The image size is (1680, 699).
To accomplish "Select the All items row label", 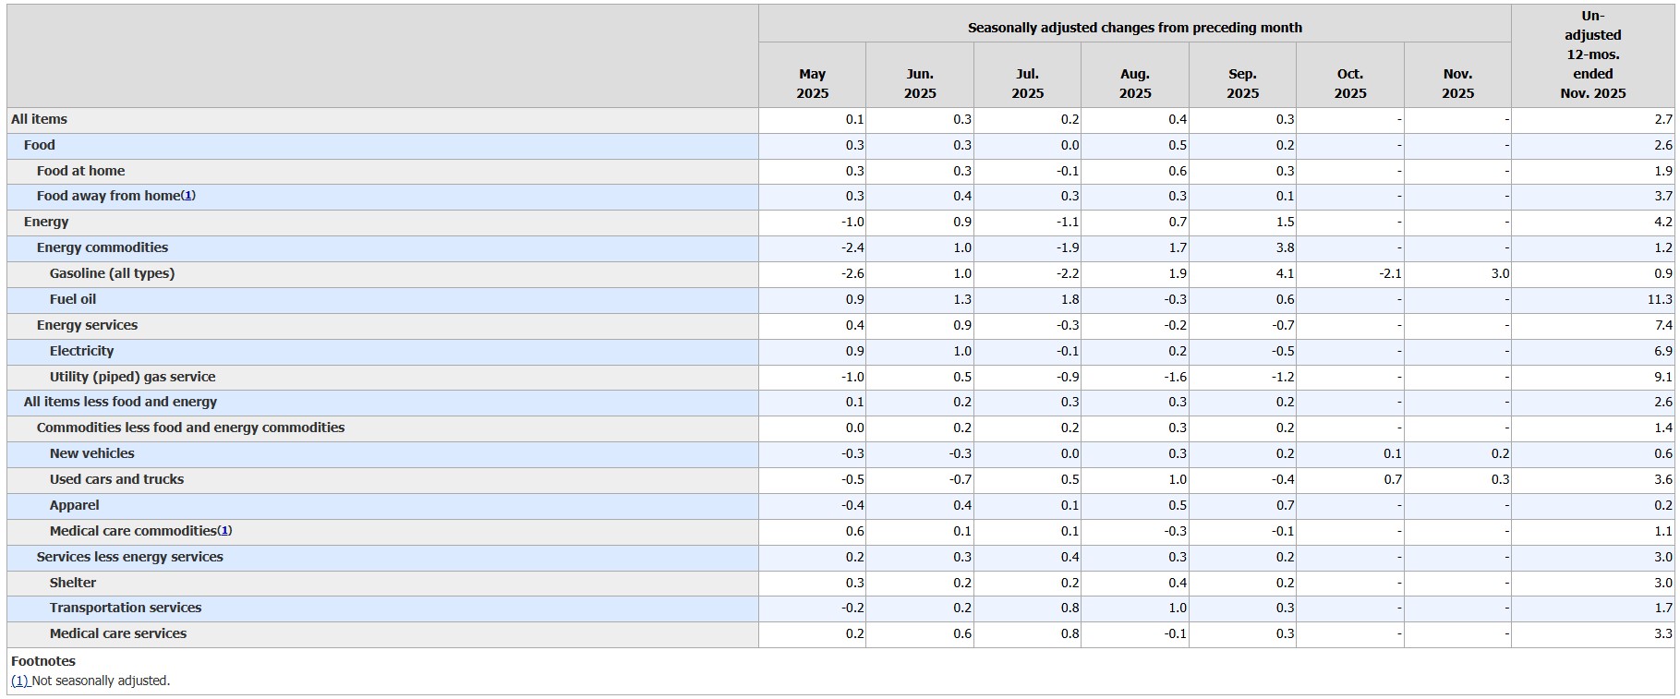I will point(39,119).
